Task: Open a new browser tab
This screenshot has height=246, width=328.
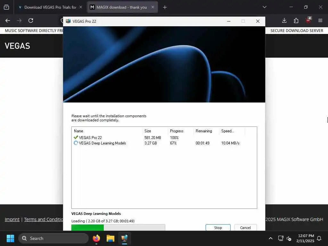Action: (x=165, y=7)
